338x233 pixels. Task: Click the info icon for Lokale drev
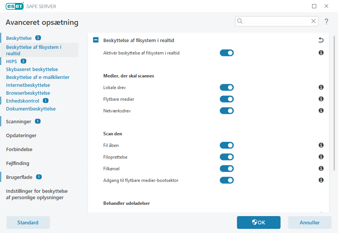point(321,88)
